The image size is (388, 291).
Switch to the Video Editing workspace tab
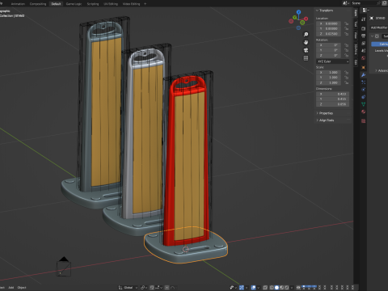click(132, 4)
